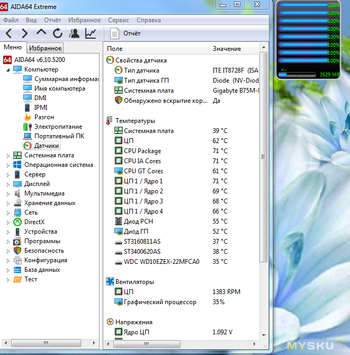This screenshot has height=355, width=350.
Task: Open the Файл menu
Action: 11,20
